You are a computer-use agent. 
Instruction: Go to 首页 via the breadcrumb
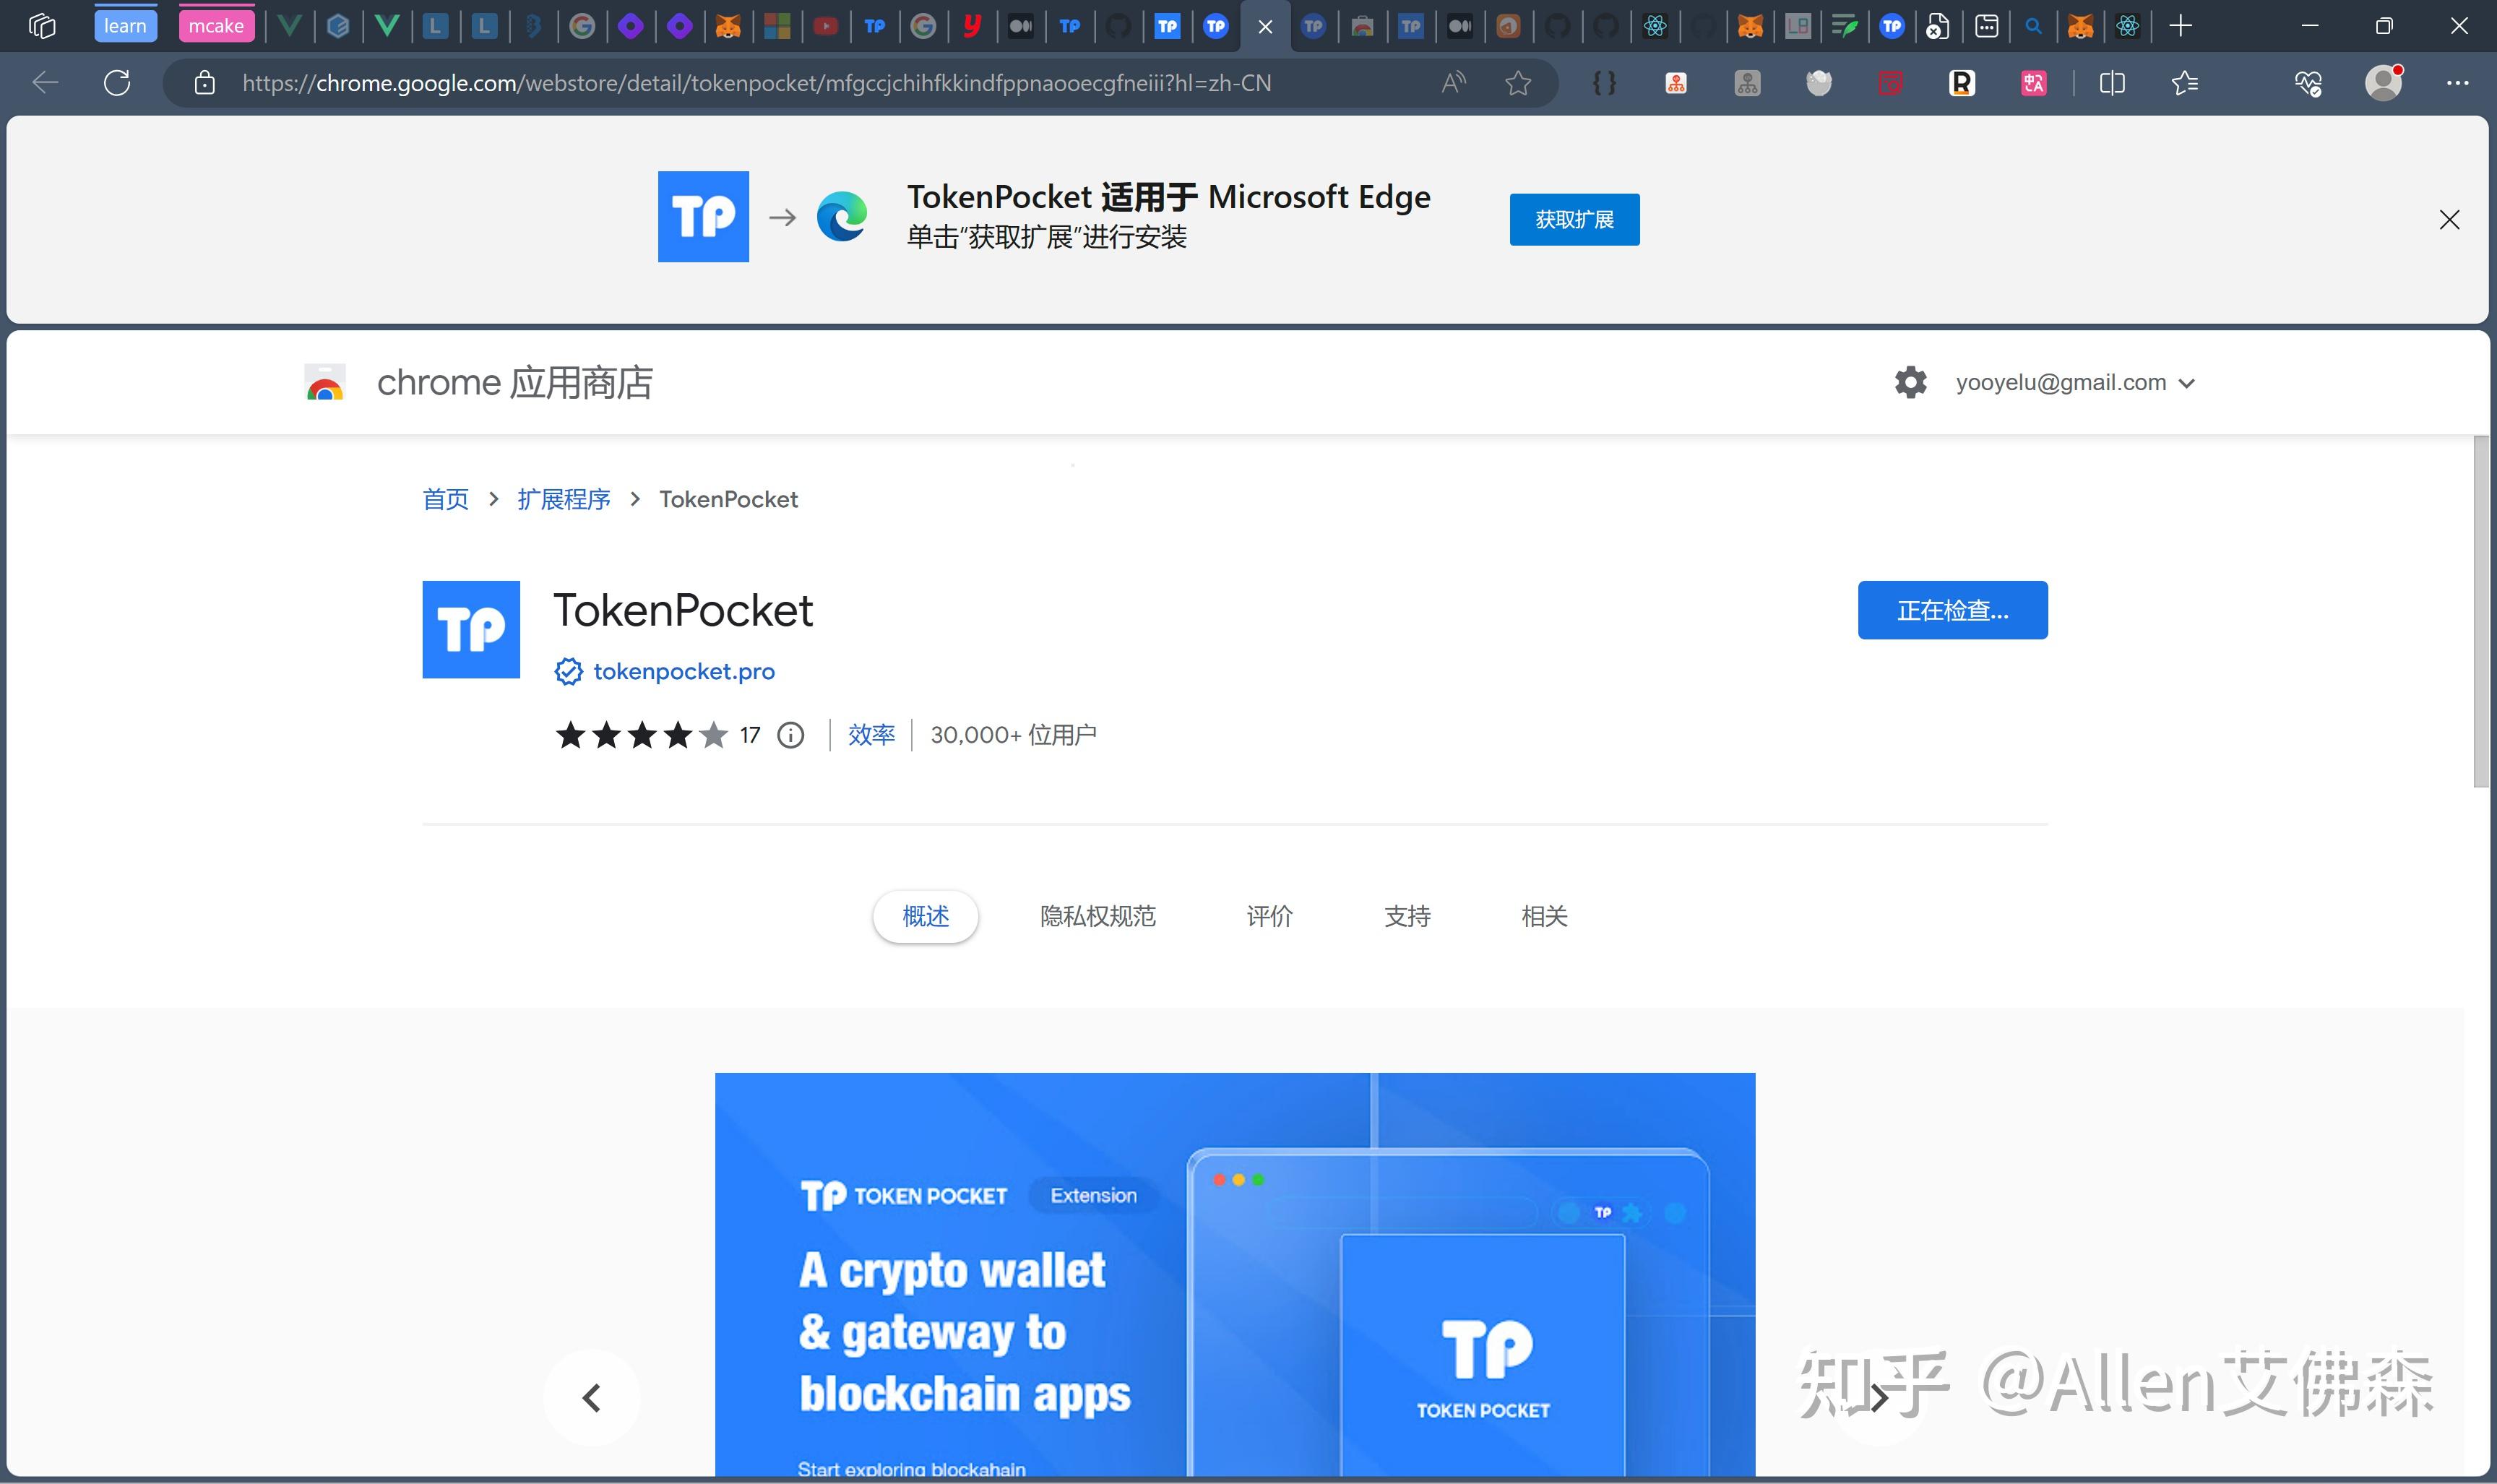445,499
